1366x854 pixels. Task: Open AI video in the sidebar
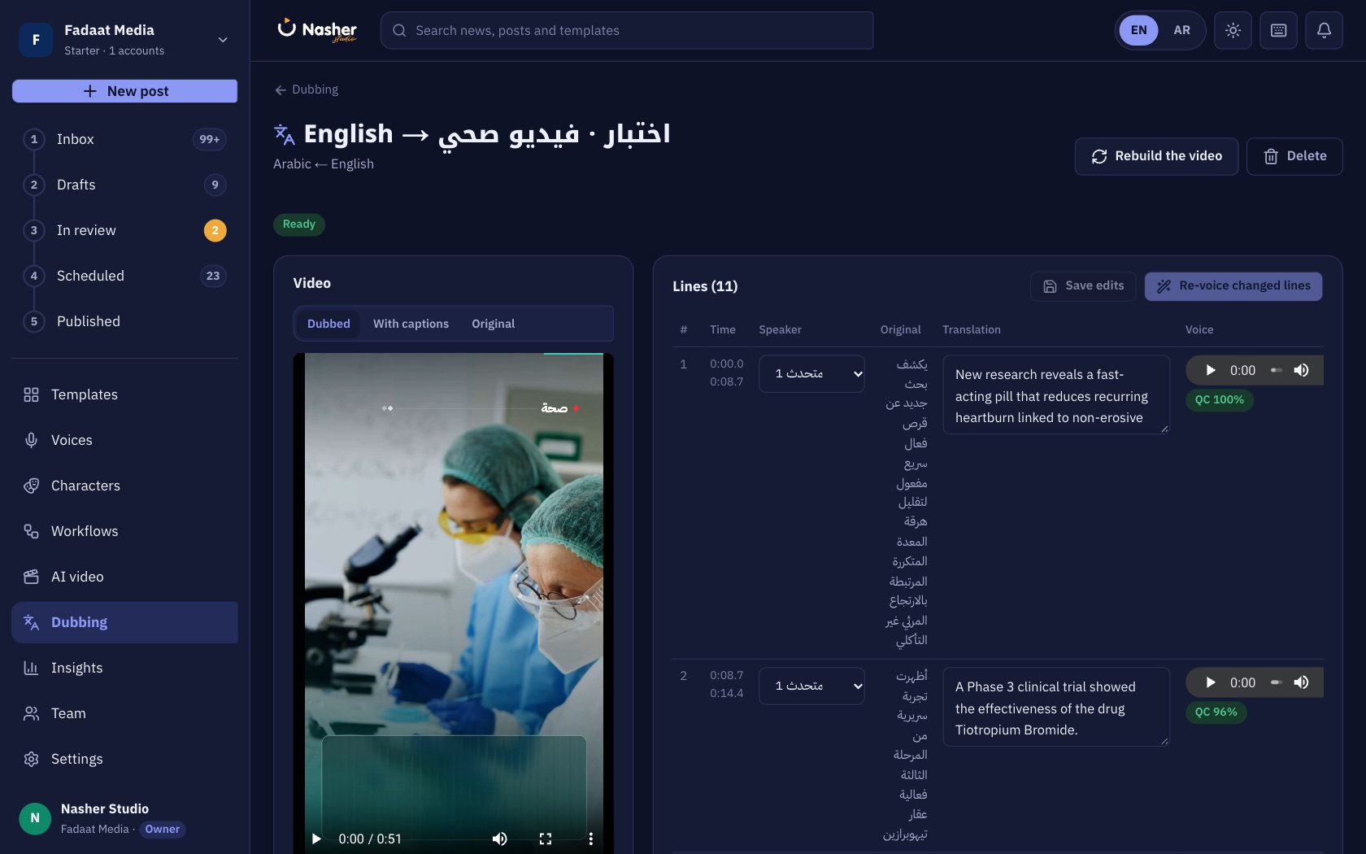coord(124,577)
